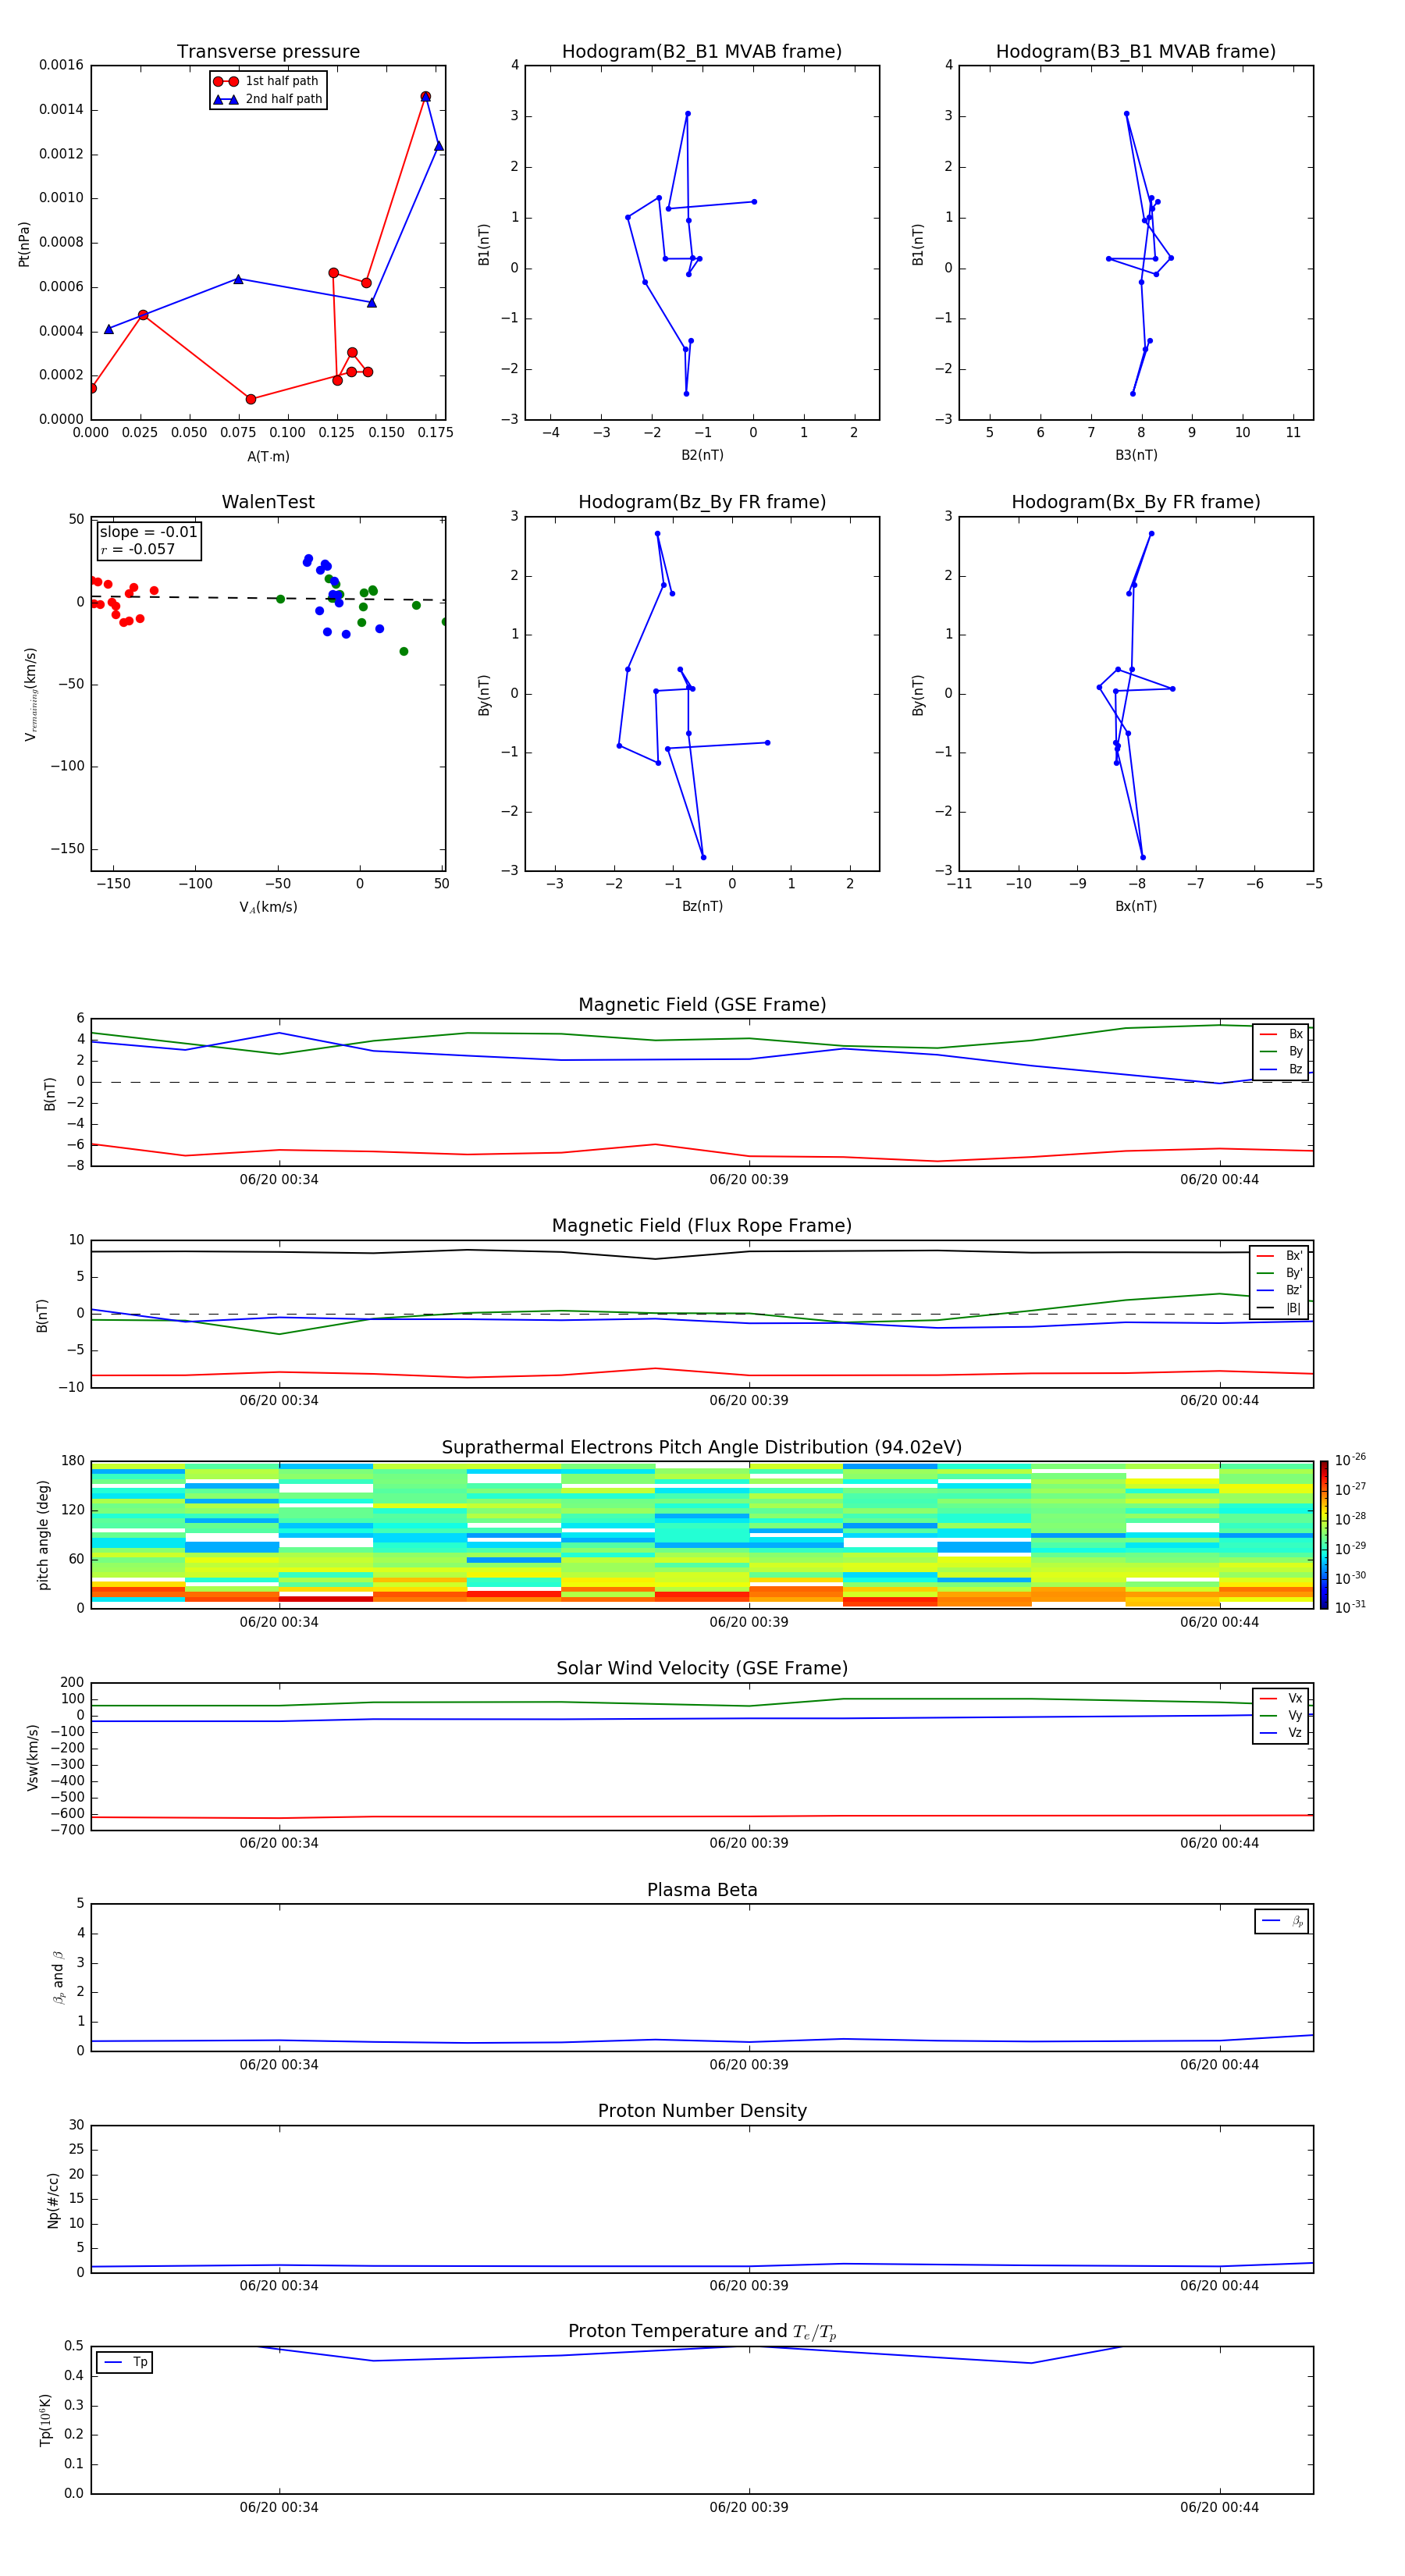Select the "Vz" velocity legend entry
Image resolution: width=1405 pixels, height=2576 pixels.
[x=1281, y=1733]
